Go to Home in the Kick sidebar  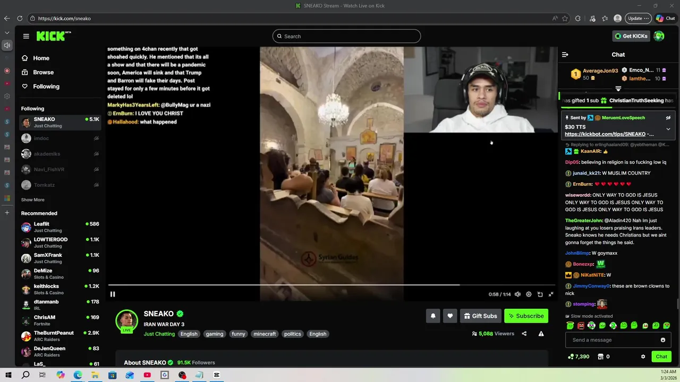41,58
